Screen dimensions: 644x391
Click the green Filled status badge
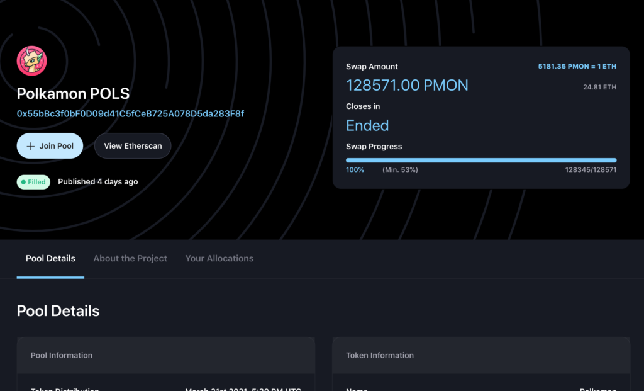point(33,182)
